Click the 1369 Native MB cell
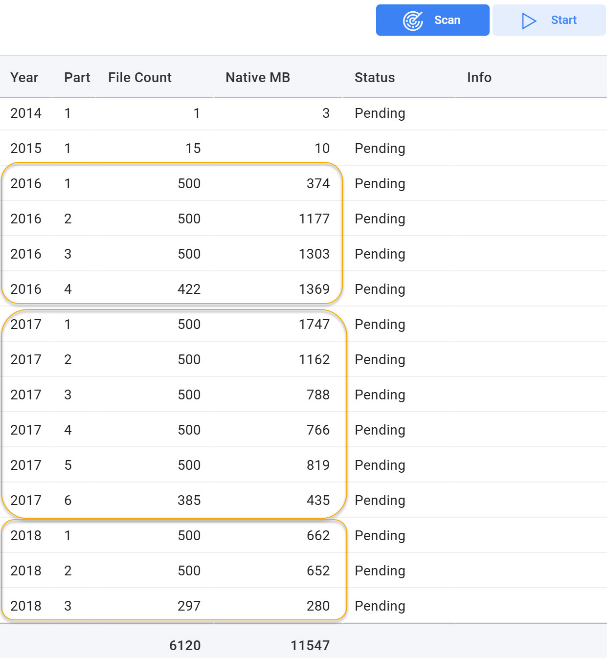 315,289
